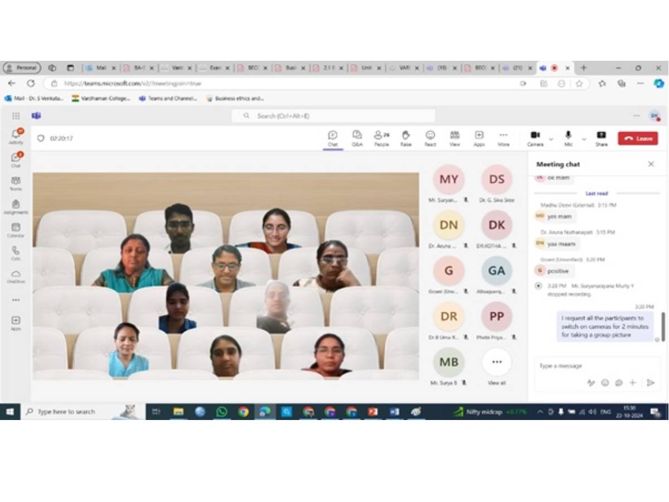Send the chat message with arrow icon
Screen dimensions: 669x502
650,383
